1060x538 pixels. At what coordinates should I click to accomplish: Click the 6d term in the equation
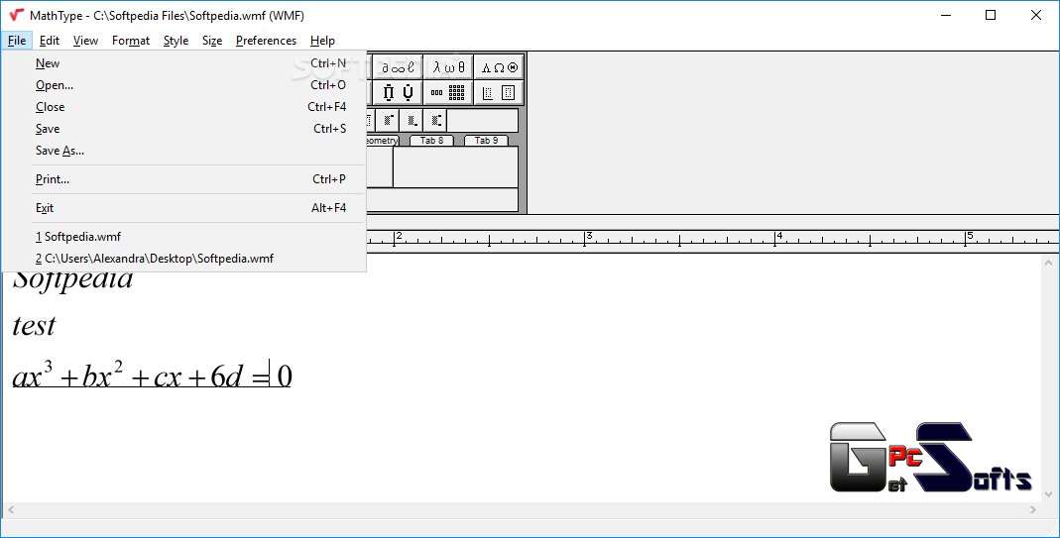tap(226, 376)
